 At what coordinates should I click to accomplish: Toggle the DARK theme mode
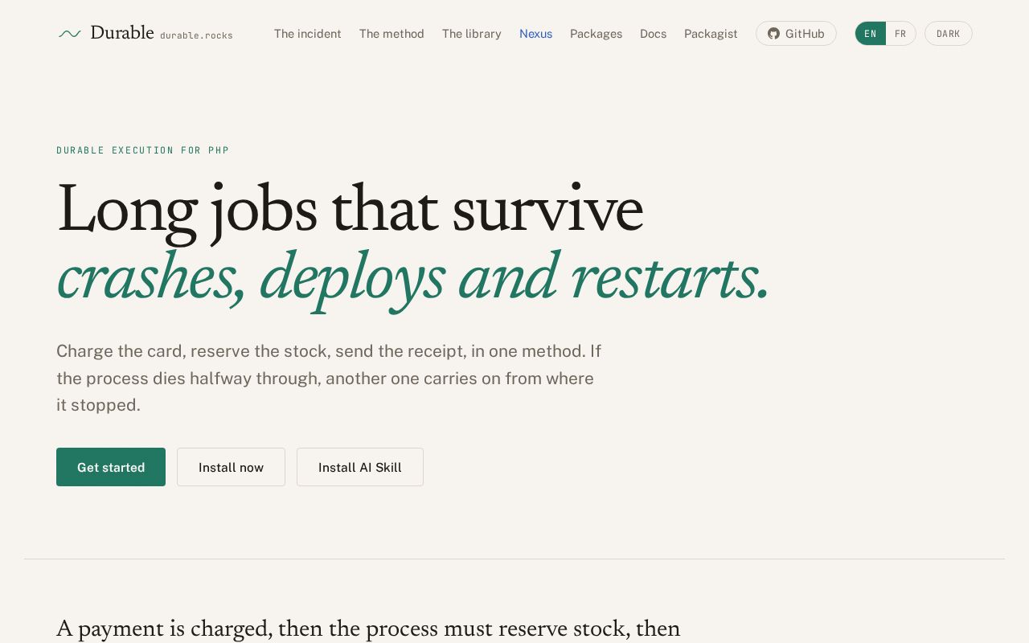[x=949, y=34]
